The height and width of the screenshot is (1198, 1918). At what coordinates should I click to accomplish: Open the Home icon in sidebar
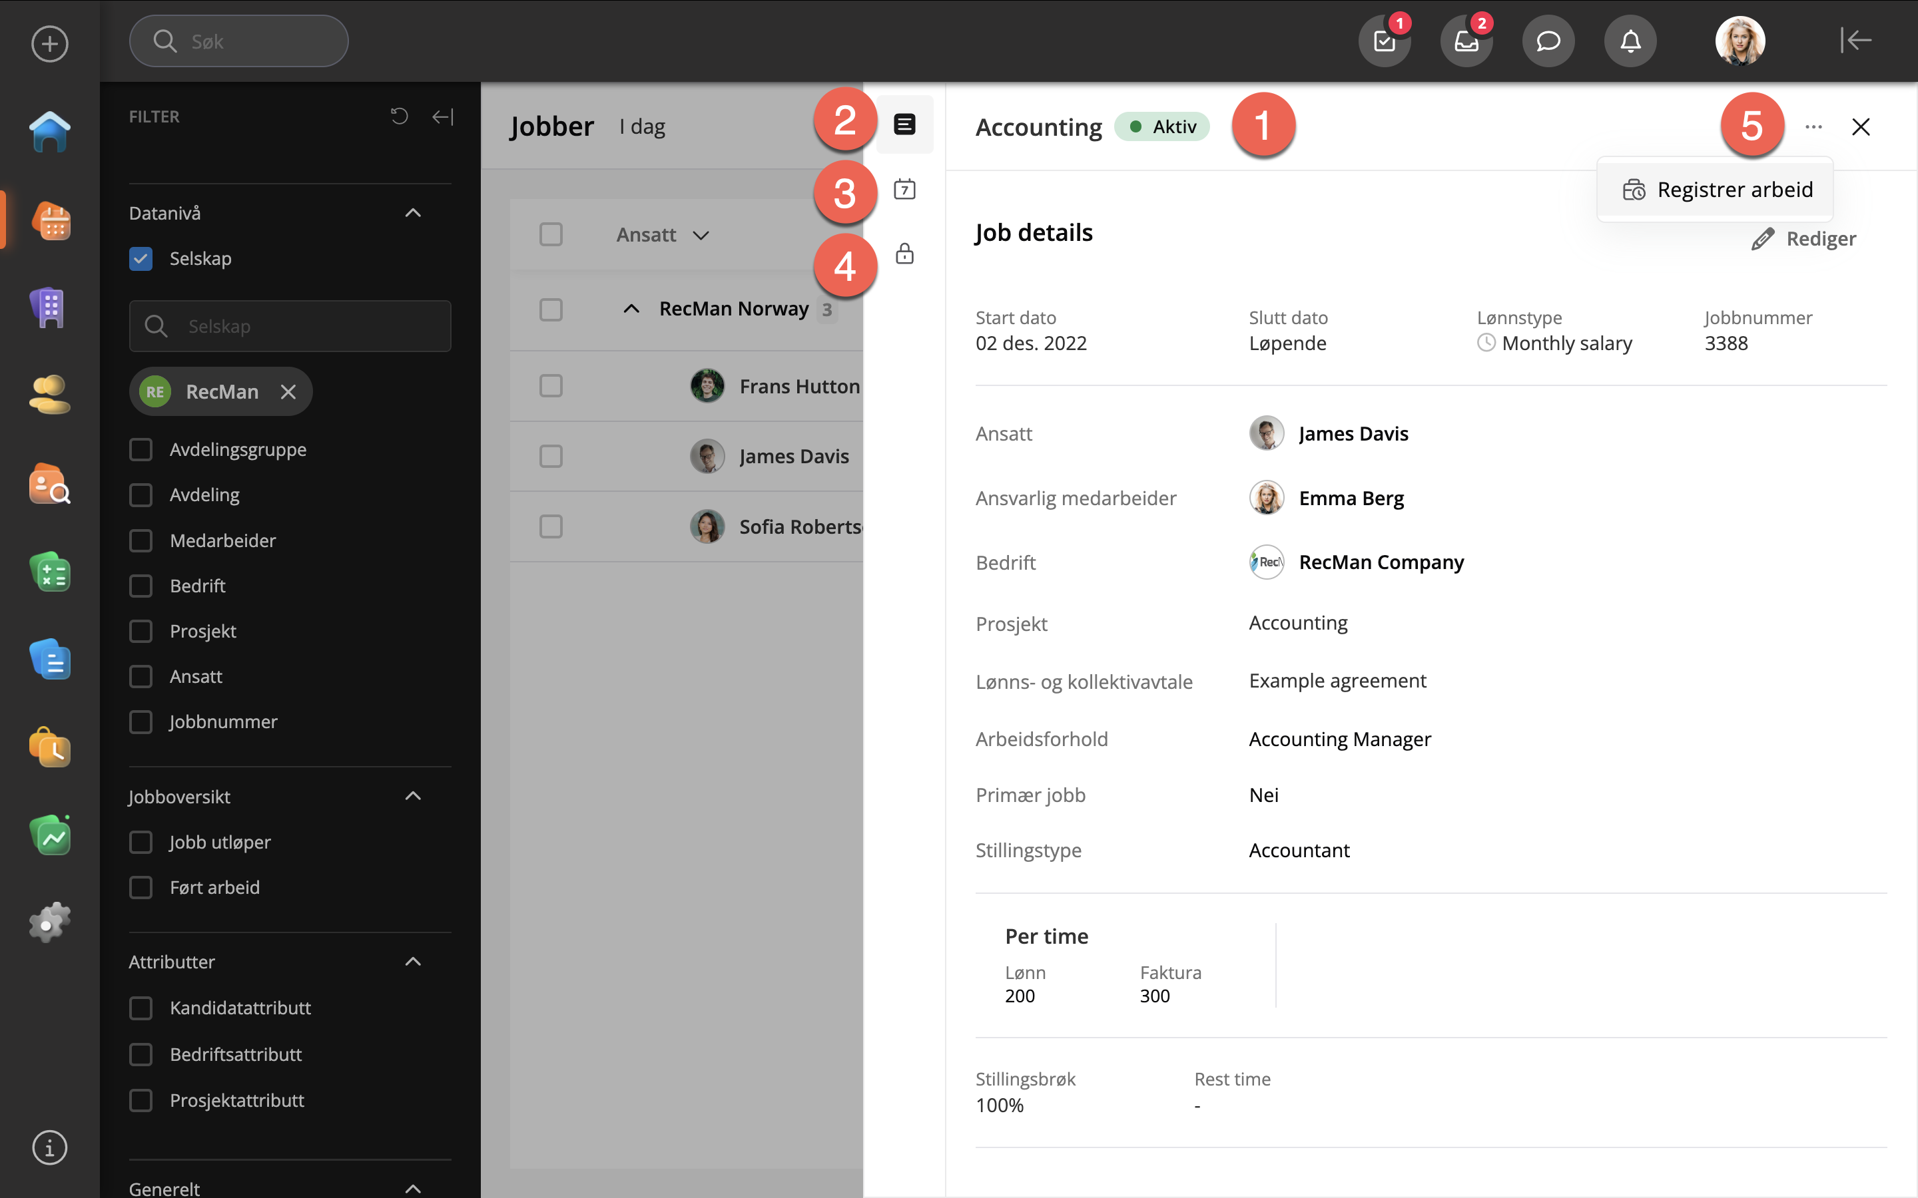49,132
